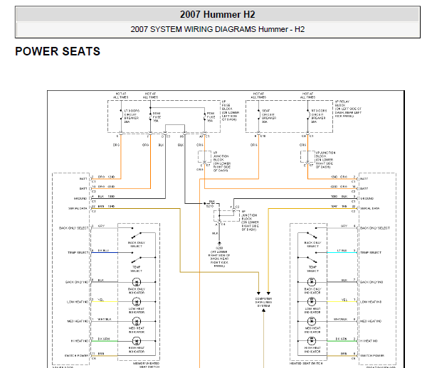
Task: Click the left module 'GROUND' pin label
Action: tap(80, 199)
